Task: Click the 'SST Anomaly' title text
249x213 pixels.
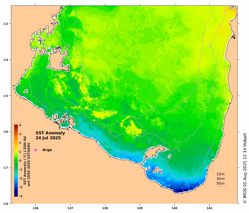Action: pyautogui.click(x=50, y=133)
